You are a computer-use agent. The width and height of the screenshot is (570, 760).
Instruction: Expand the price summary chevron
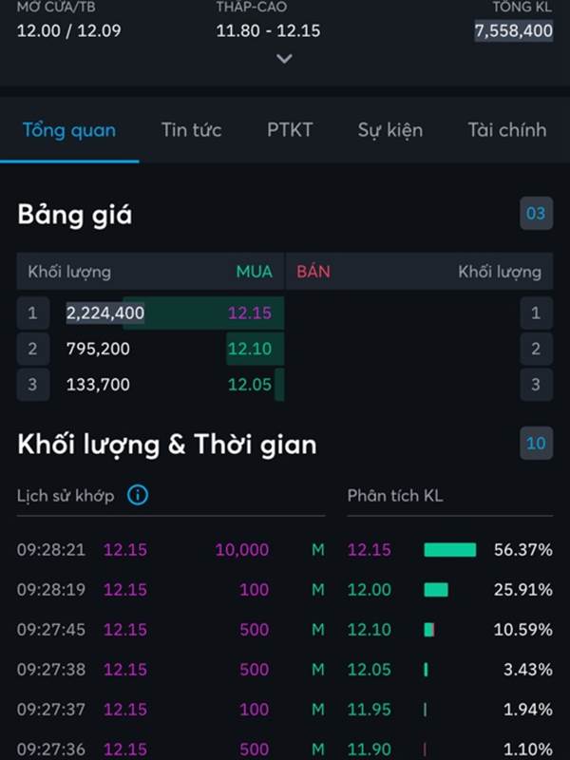coord(284,59)
